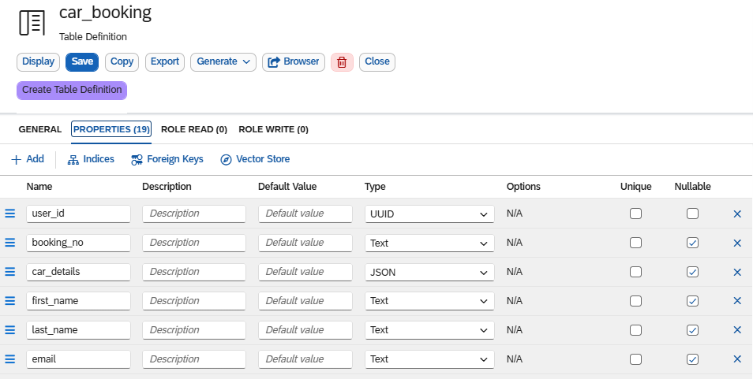This screenshot has width=753, height=379.
Task: Edit the email name field
Action: pos(78,359)
